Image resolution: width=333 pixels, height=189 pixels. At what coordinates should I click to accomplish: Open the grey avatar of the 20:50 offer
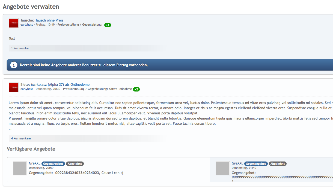(x=20, y=168)
